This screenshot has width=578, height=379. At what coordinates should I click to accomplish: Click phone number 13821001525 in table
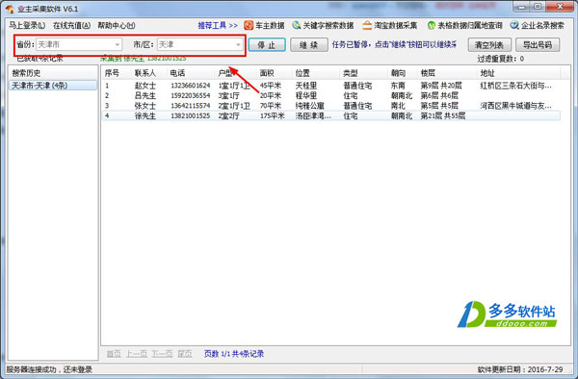click(x=190, y=115)
